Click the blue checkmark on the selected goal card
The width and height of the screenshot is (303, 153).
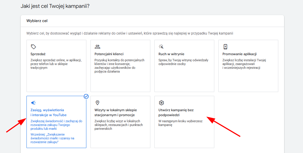pyautogui.click(x=86, y=96)
